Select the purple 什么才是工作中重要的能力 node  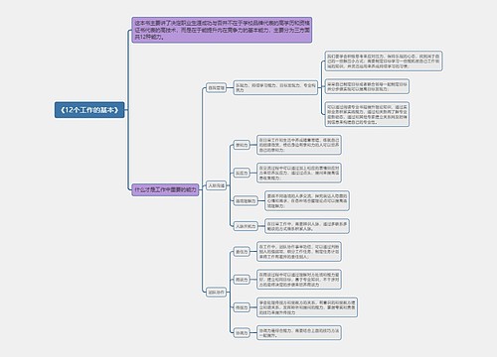coord(165,190)
